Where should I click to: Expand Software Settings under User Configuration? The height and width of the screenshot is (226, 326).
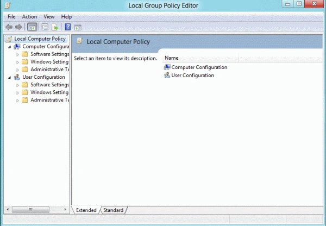pyautogui.click(x=17, y=85)
